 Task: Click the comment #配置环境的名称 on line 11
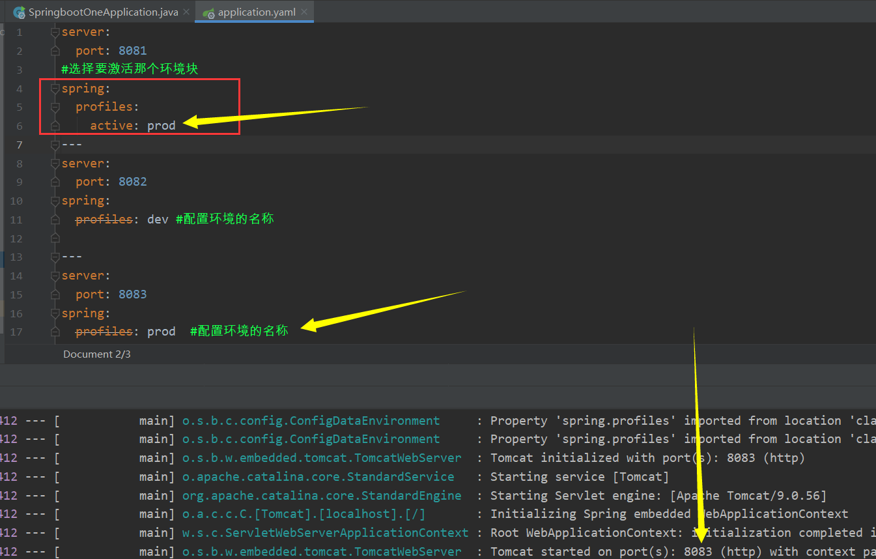click(225, 219)
